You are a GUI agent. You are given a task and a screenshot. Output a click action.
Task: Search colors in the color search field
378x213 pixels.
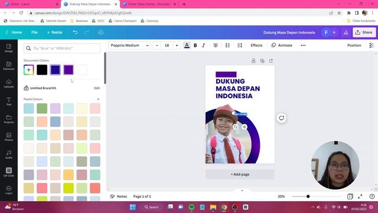point(62,49)
